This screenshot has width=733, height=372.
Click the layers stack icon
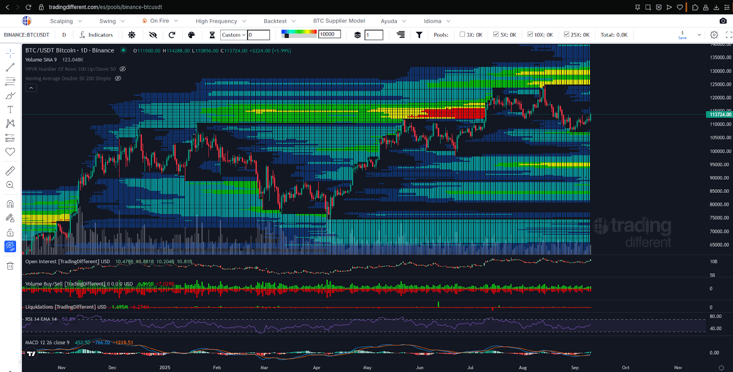pyautogui.click(x=357, y=35)
